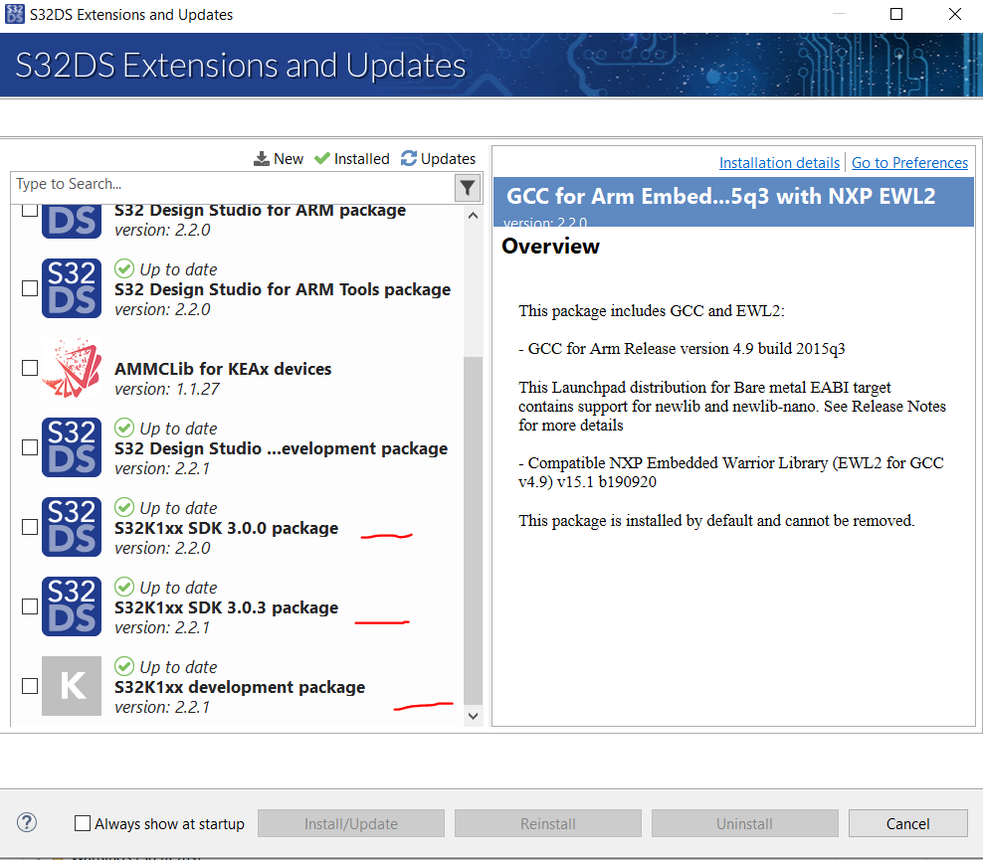This screenshot has width=983, height=860.
Task: Click the Reinstall button
Action: tap(547, 823)
